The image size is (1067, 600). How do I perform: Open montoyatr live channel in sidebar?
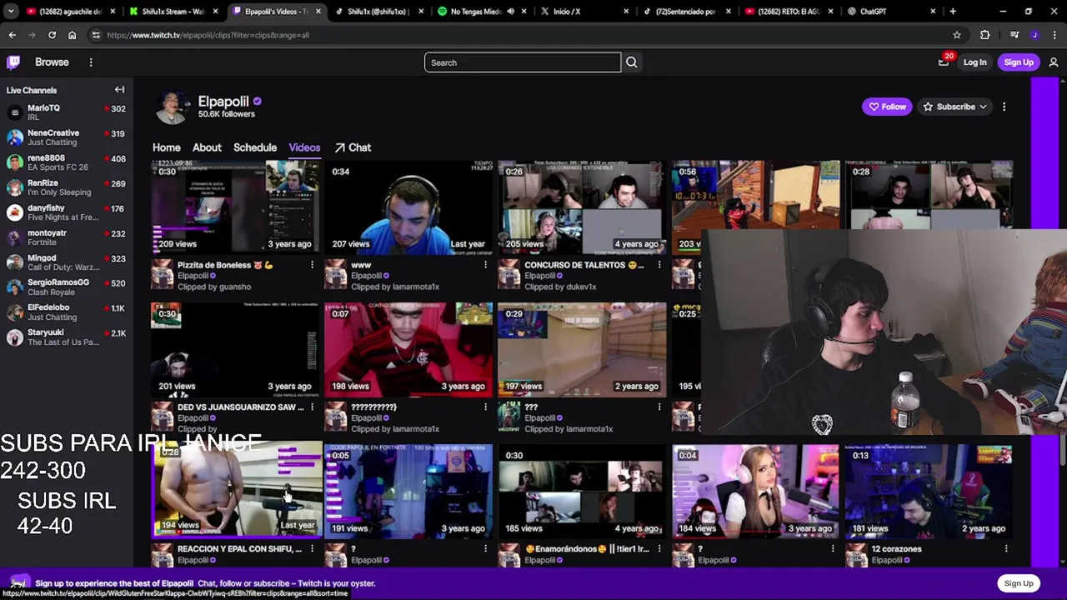point(66,237)
